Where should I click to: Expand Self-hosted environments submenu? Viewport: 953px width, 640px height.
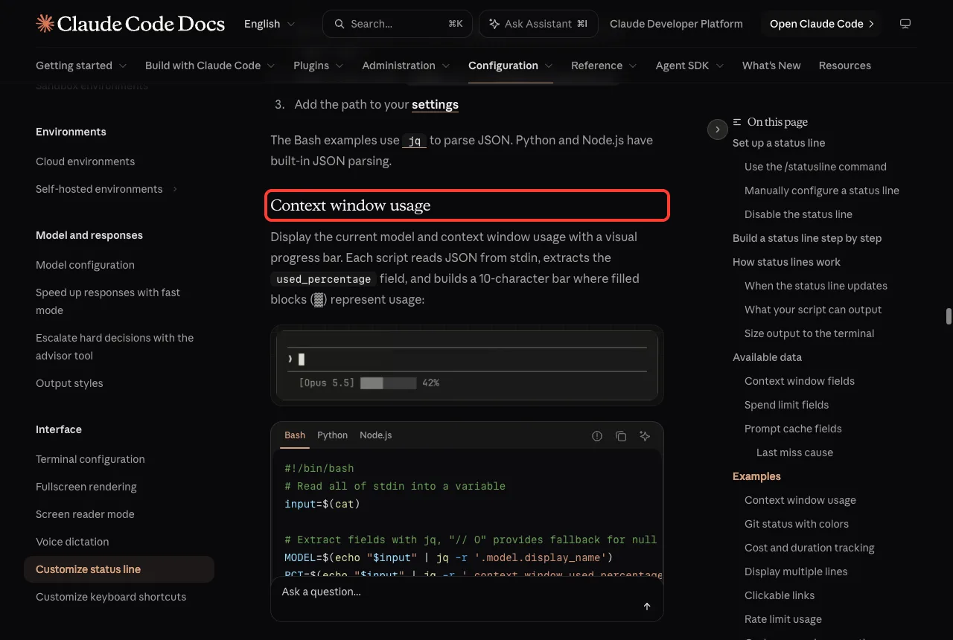106,189
